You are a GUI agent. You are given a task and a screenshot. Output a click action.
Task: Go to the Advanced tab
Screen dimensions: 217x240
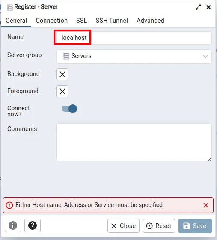(150, 21)
